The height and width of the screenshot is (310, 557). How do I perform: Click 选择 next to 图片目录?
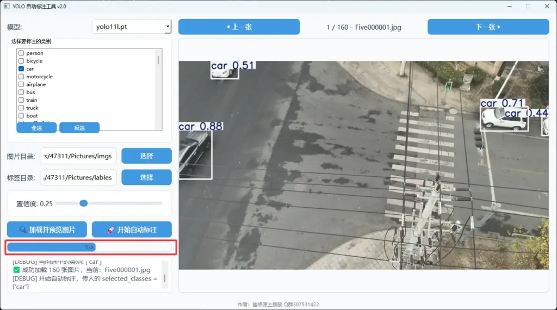click(x=146, y=156)
